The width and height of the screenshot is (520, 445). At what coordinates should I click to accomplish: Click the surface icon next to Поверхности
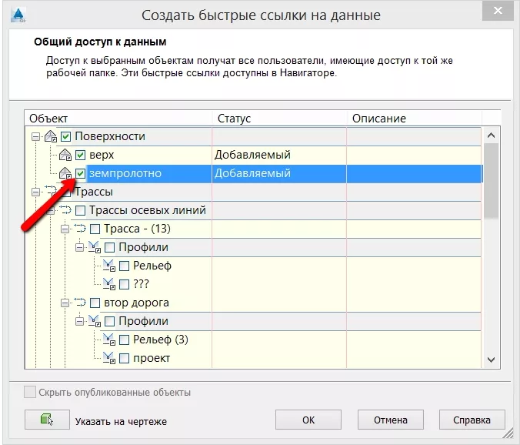(x=51, y=136)
